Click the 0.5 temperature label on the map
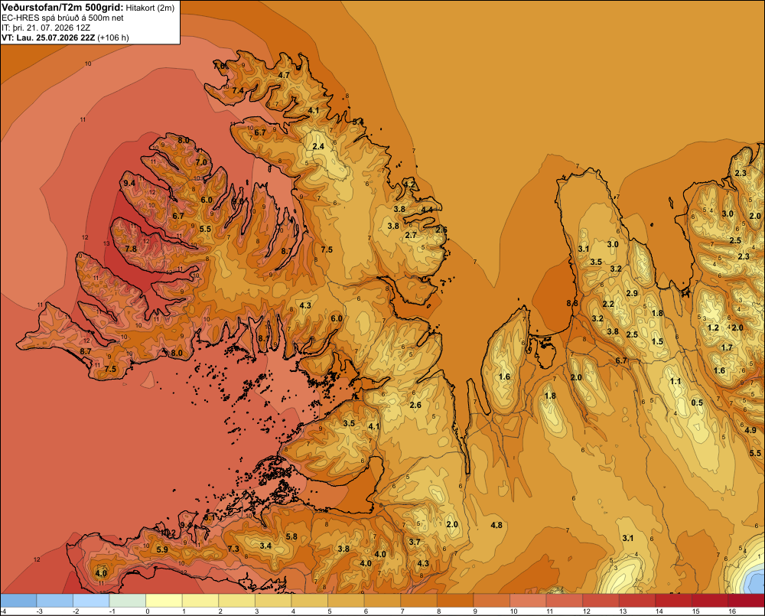Image resolution: width=765 pixels, height=616 pixels. [697, 403]
